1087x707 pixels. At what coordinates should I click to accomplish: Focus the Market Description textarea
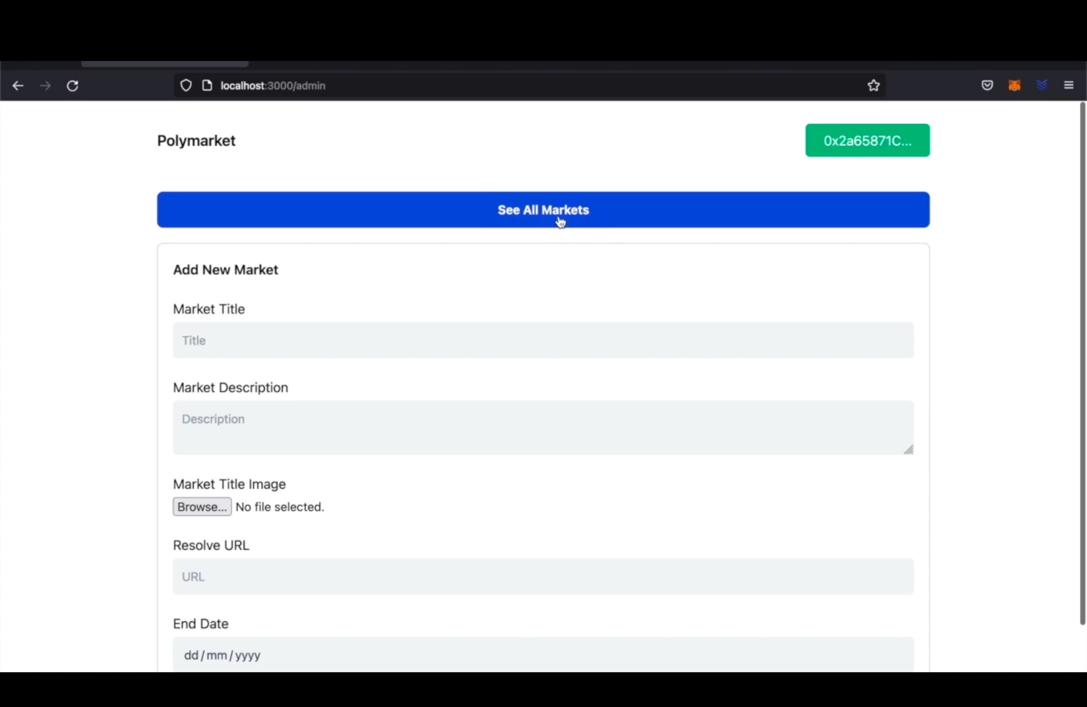(543, 427)
